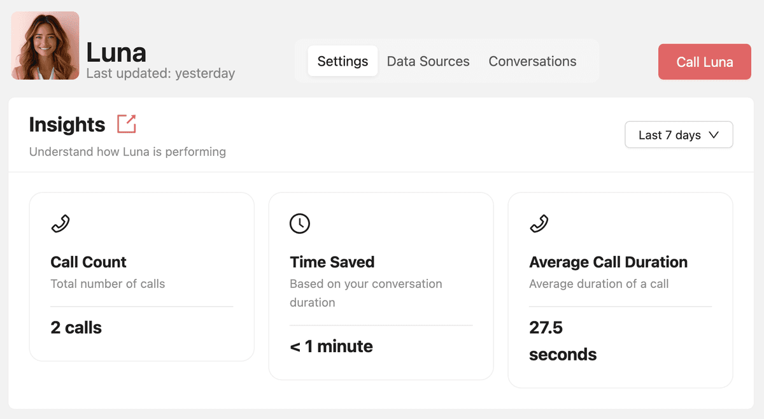Open the Conversations tab

point(532,61)
